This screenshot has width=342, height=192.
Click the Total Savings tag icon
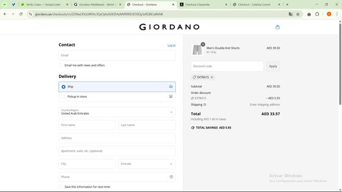click(192, 128)
